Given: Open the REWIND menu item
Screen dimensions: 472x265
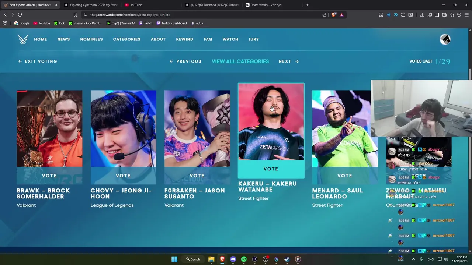Looking at the screenshot, I should pyautogui.click(x=184, y=39).
